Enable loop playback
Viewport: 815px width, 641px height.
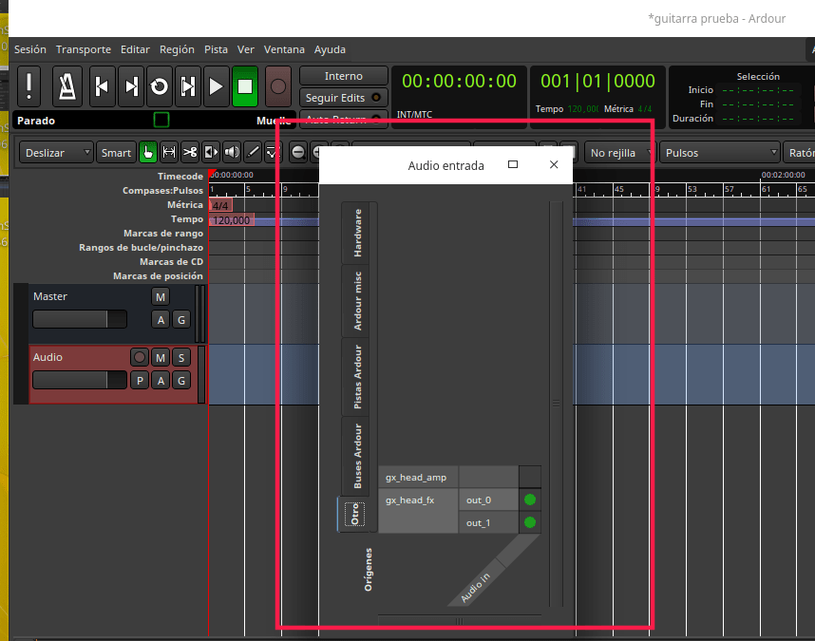160,87
